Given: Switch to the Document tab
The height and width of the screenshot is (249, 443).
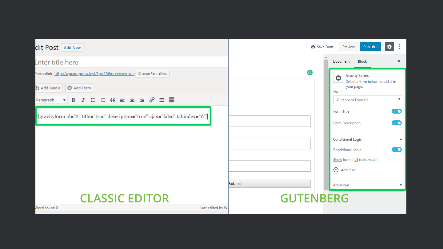Looking at the screenshot, I should pyautogui.click(x=341, y=61).
